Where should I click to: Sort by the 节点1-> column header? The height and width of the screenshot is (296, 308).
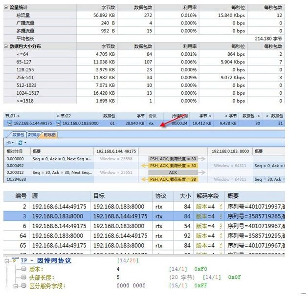pyautogui.click(x=29, y=116)
